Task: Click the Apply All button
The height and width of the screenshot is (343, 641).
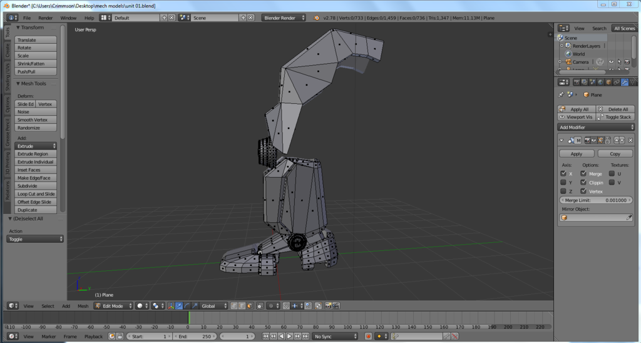Action: click(576, 109)
